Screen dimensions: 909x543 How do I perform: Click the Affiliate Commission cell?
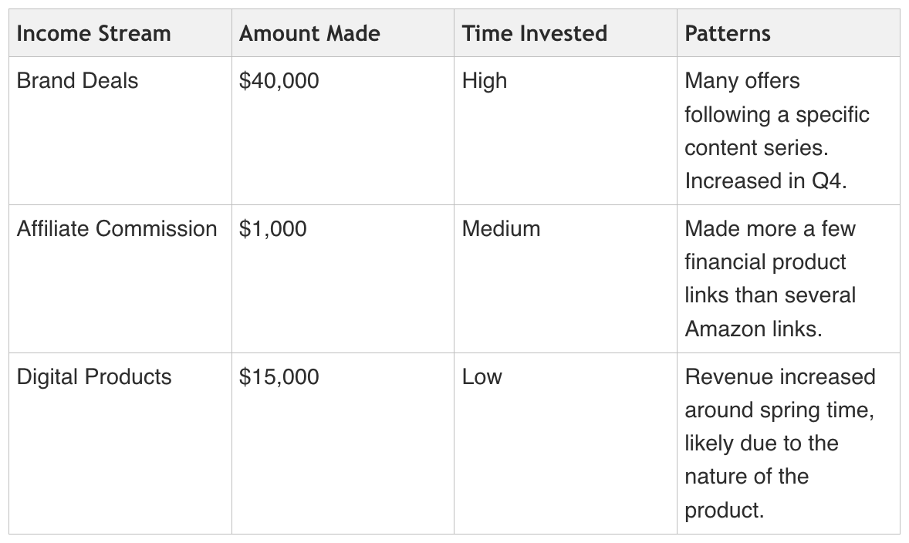click(117, 229)
